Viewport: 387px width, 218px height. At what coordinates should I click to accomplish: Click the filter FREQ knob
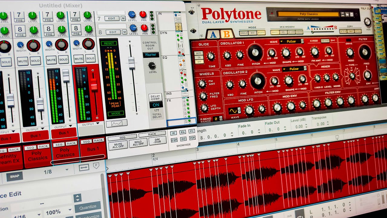coord(365,52)
